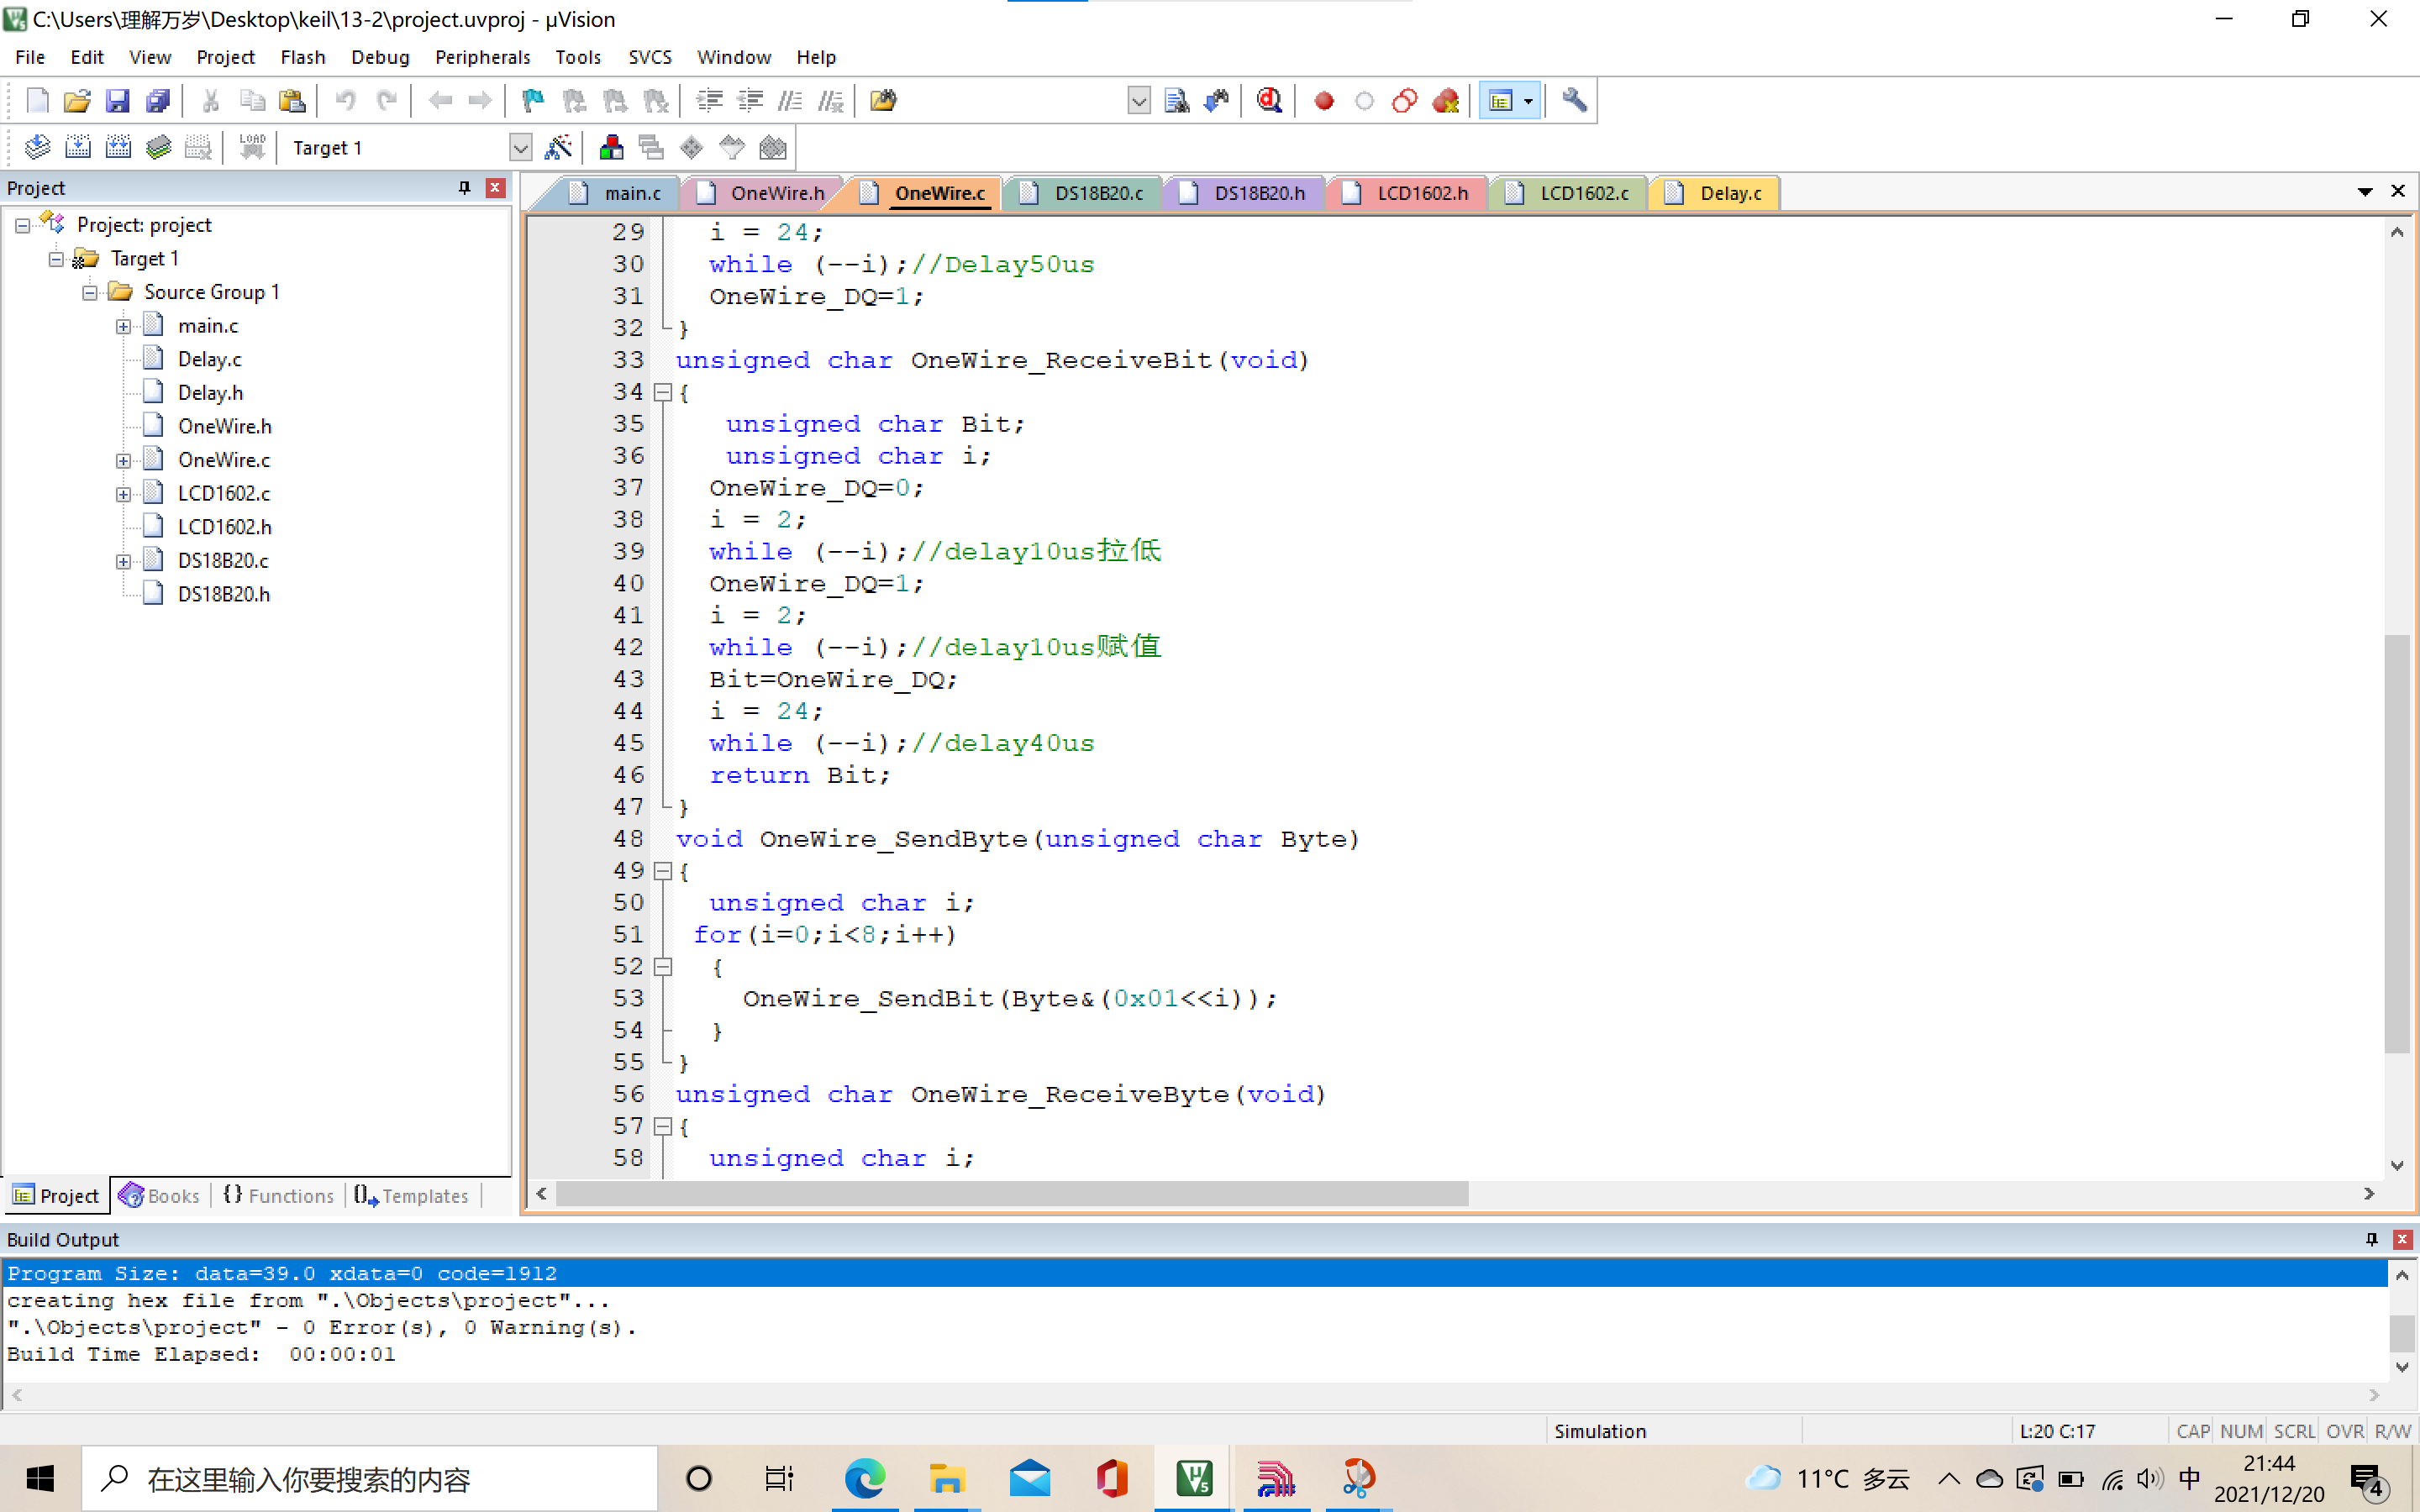2420x1512 pixels.
Task: Click the Windows taskbar search input box
Action: (370, 1478)
